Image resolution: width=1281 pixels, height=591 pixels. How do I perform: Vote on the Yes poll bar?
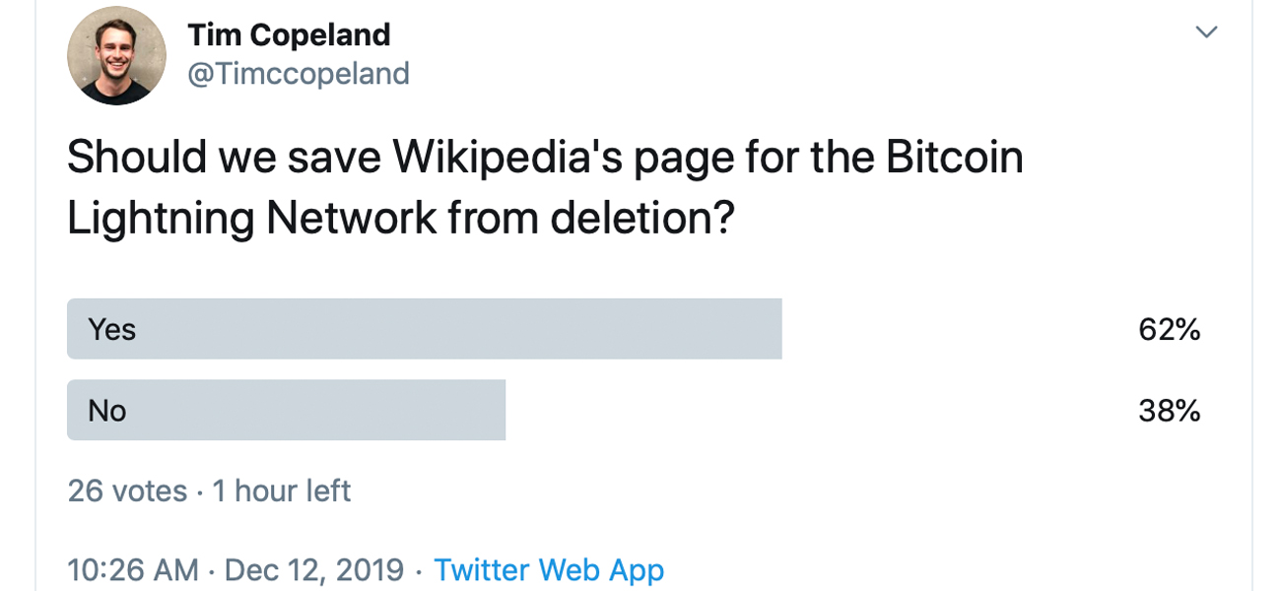[424, 329]
